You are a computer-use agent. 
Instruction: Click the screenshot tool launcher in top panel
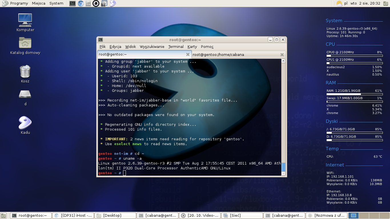pos(104,3)
